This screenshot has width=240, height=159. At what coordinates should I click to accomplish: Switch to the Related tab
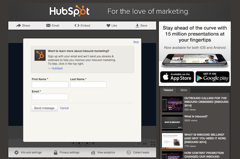click(168, 90)
